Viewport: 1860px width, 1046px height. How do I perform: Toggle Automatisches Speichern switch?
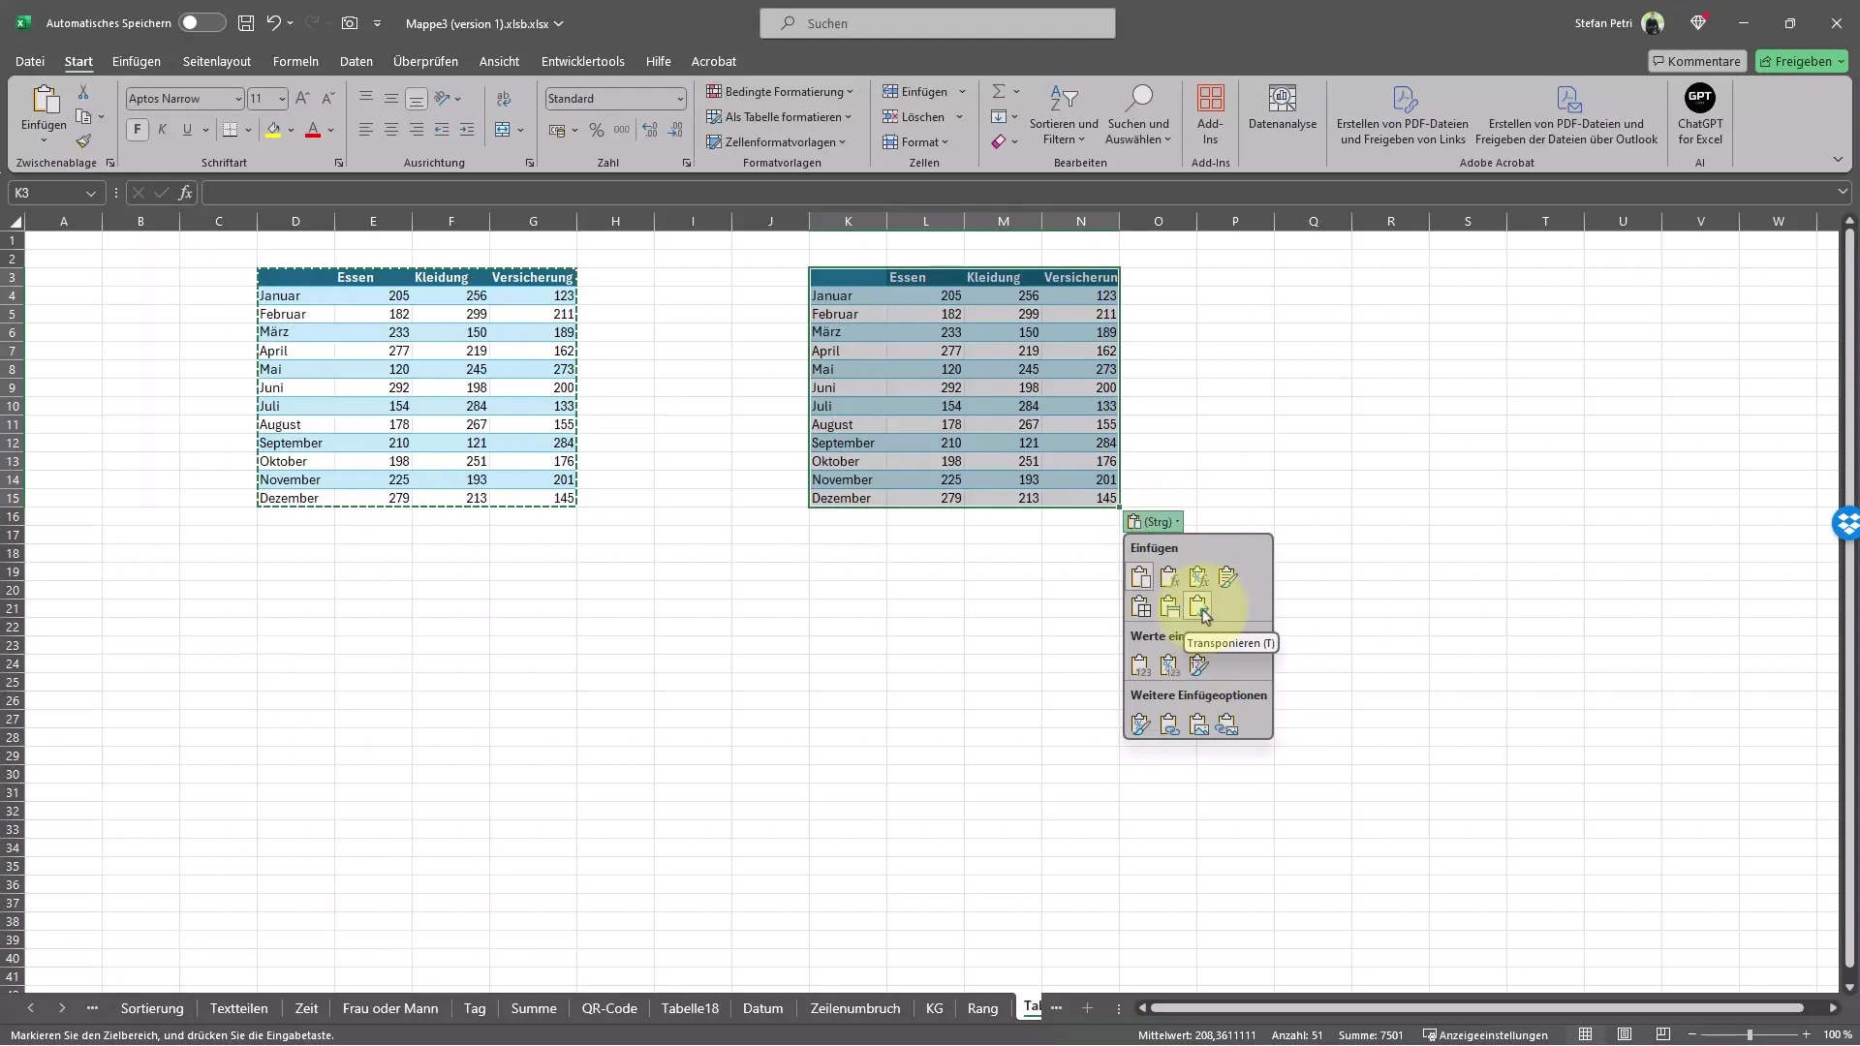coord(200,21)
